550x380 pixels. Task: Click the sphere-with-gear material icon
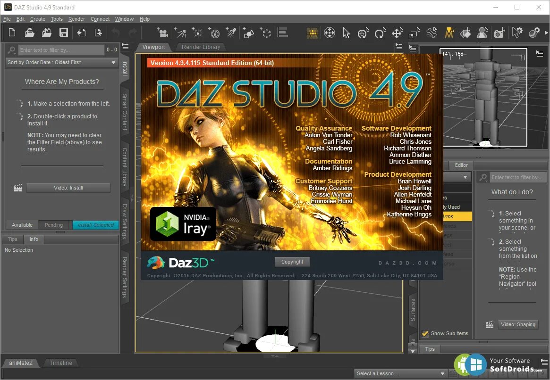coord(534,33)
